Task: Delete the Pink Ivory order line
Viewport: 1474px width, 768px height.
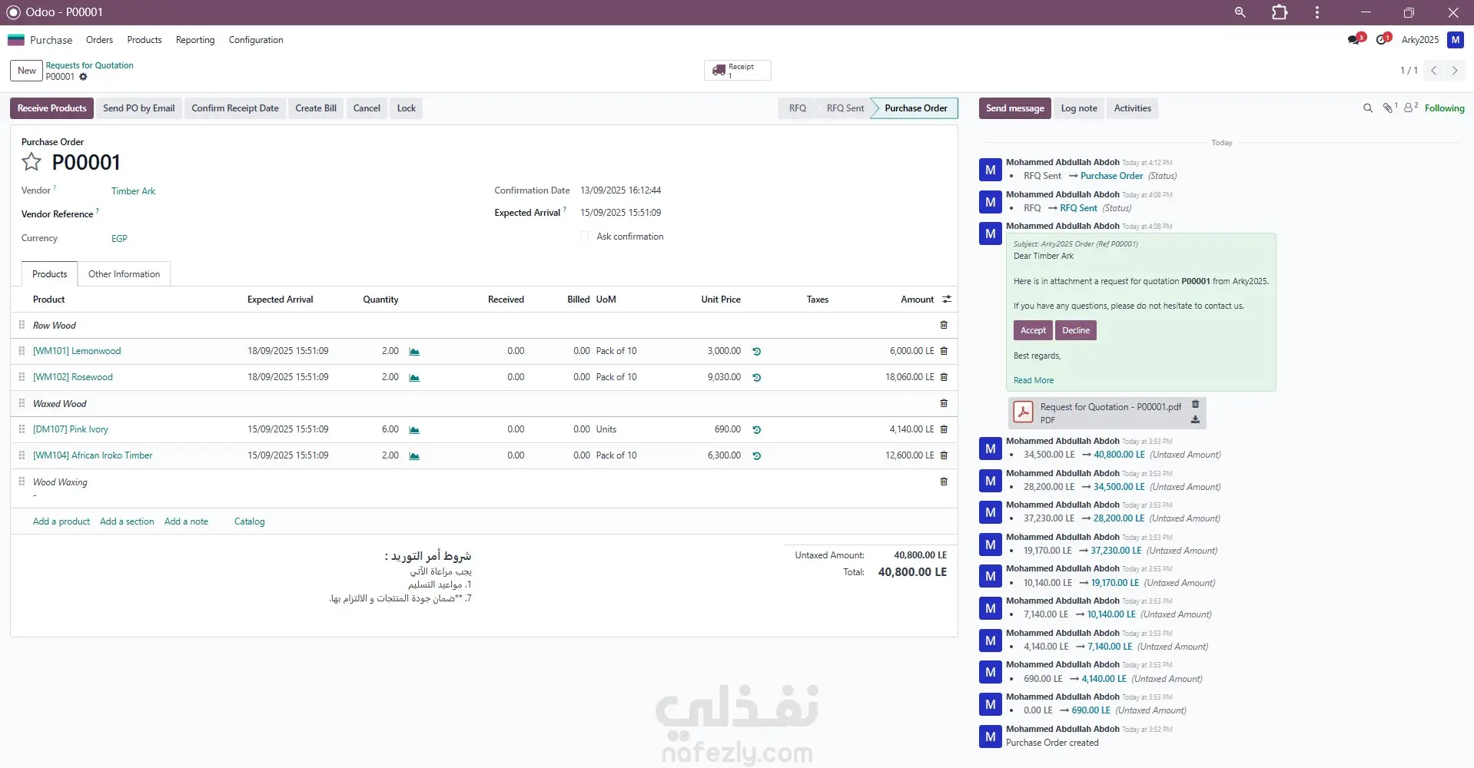Action: pyautogui.click(x=944, y=429)
